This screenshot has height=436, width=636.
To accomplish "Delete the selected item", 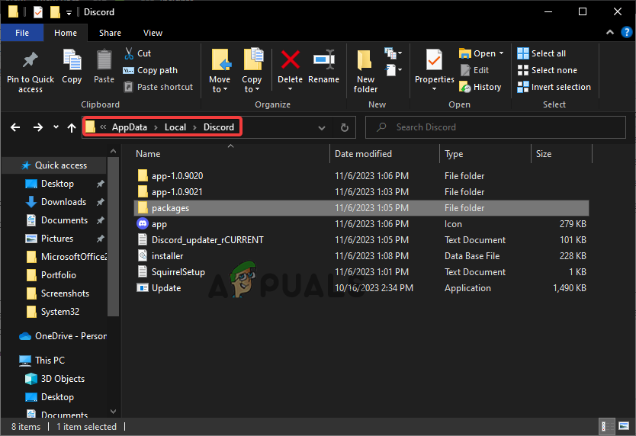I will pos(290,70).
